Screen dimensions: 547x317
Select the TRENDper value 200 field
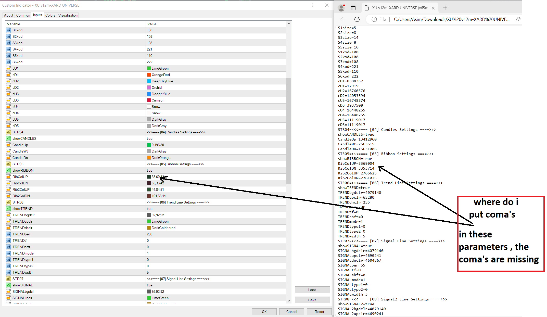[150, 234]
